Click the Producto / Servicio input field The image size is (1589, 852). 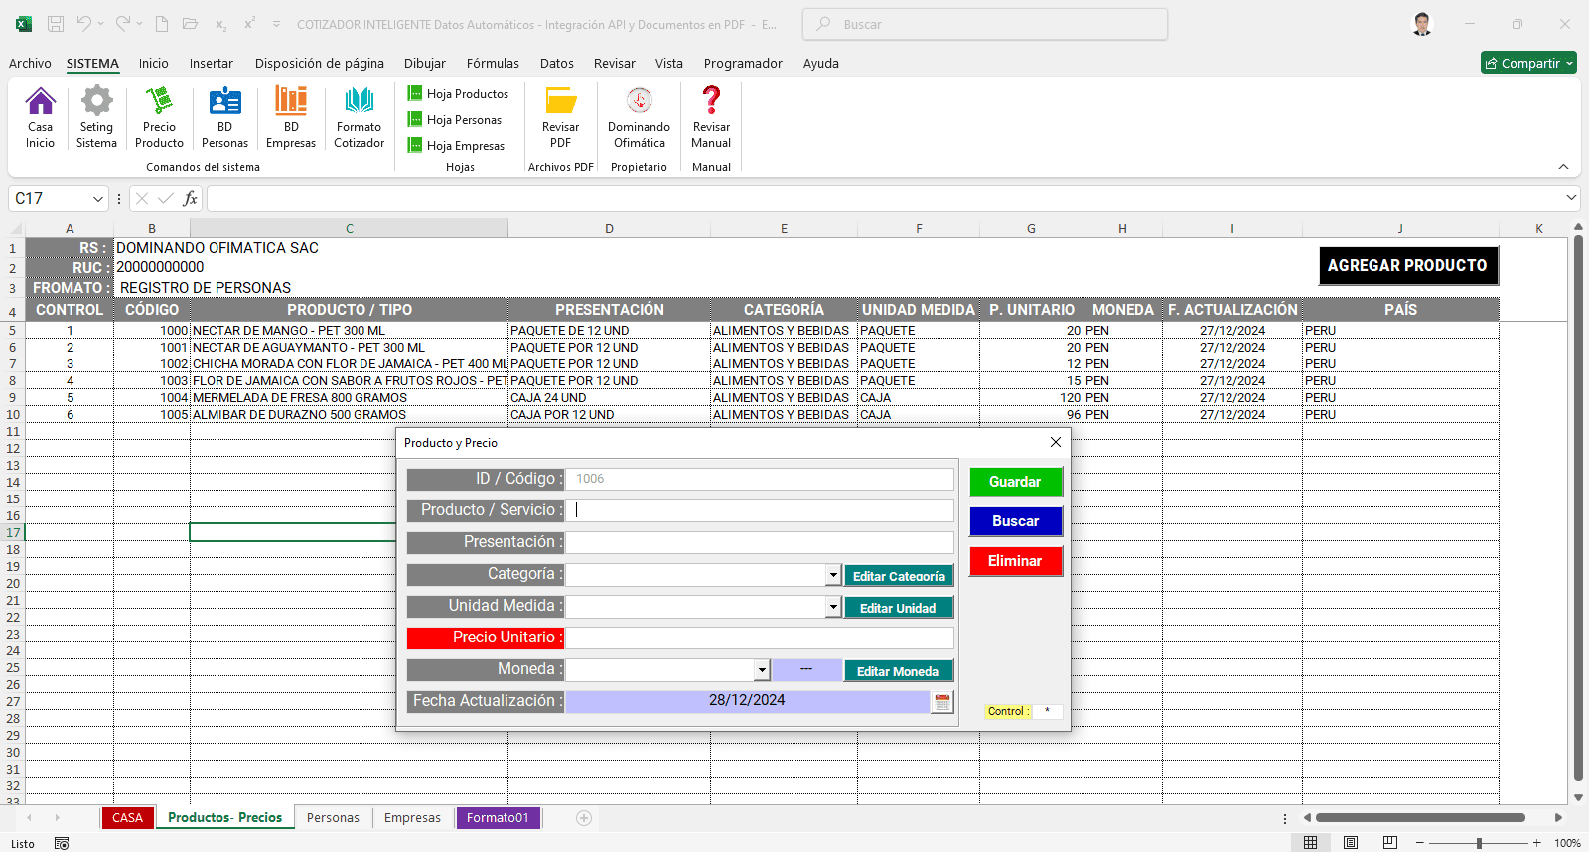point(760,510)
